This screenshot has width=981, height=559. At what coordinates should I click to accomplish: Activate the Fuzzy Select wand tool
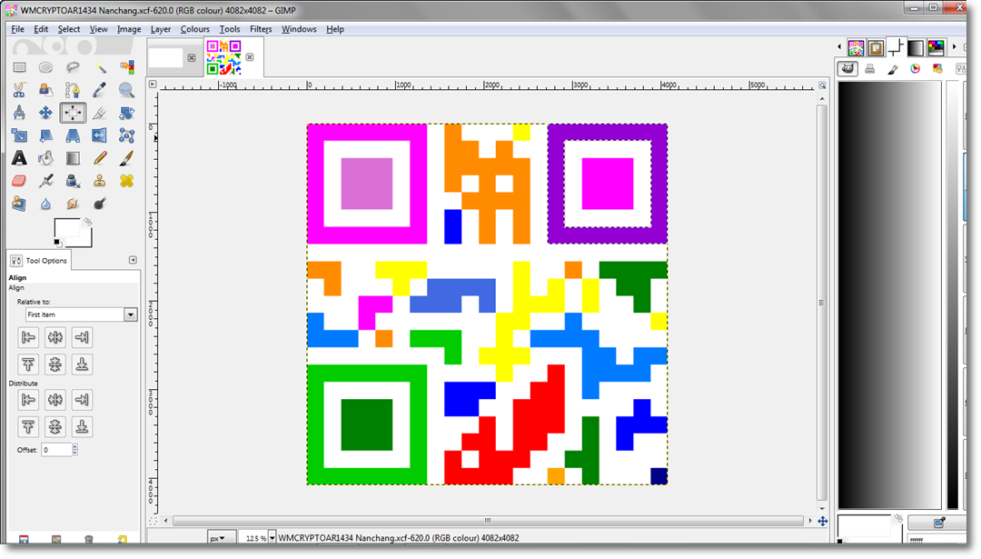pyautogui.click(x=100, y=67)
